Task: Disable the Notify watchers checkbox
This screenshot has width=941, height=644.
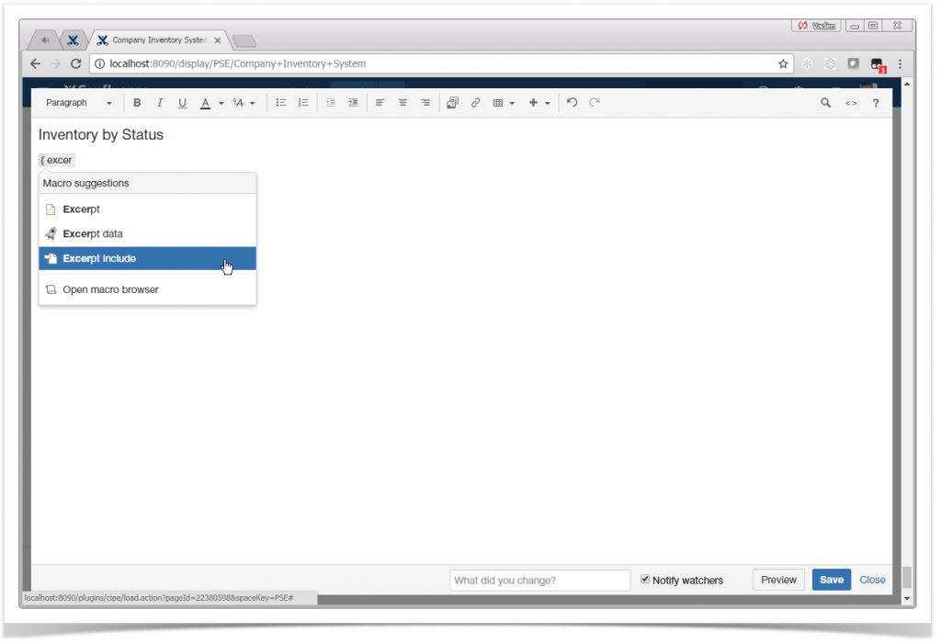Action: click(646, 580)
